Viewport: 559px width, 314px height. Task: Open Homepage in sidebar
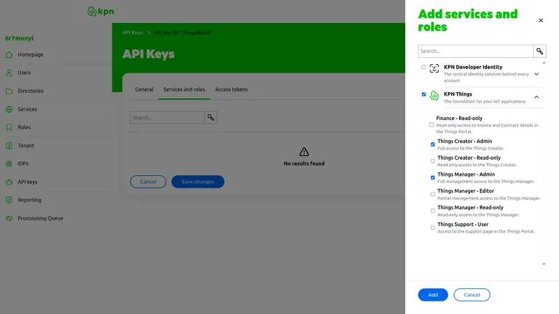[30, 54]
